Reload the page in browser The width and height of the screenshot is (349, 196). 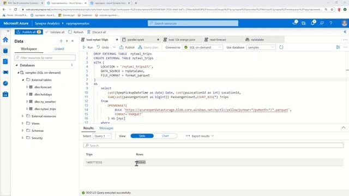tap(16, 9)
